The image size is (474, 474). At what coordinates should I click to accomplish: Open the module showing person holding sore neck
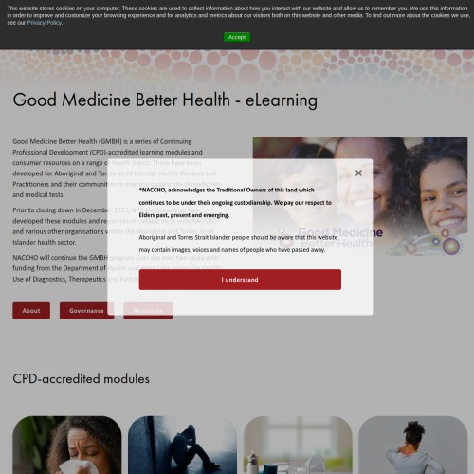click(413, 445)
